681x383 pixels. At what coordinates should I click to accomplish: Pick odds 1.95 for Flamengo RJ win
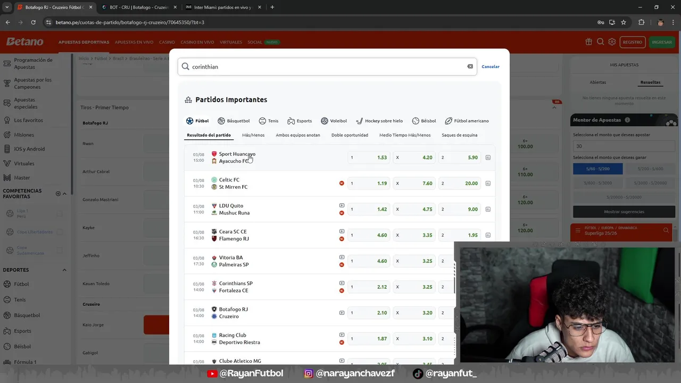coord(460,235)
